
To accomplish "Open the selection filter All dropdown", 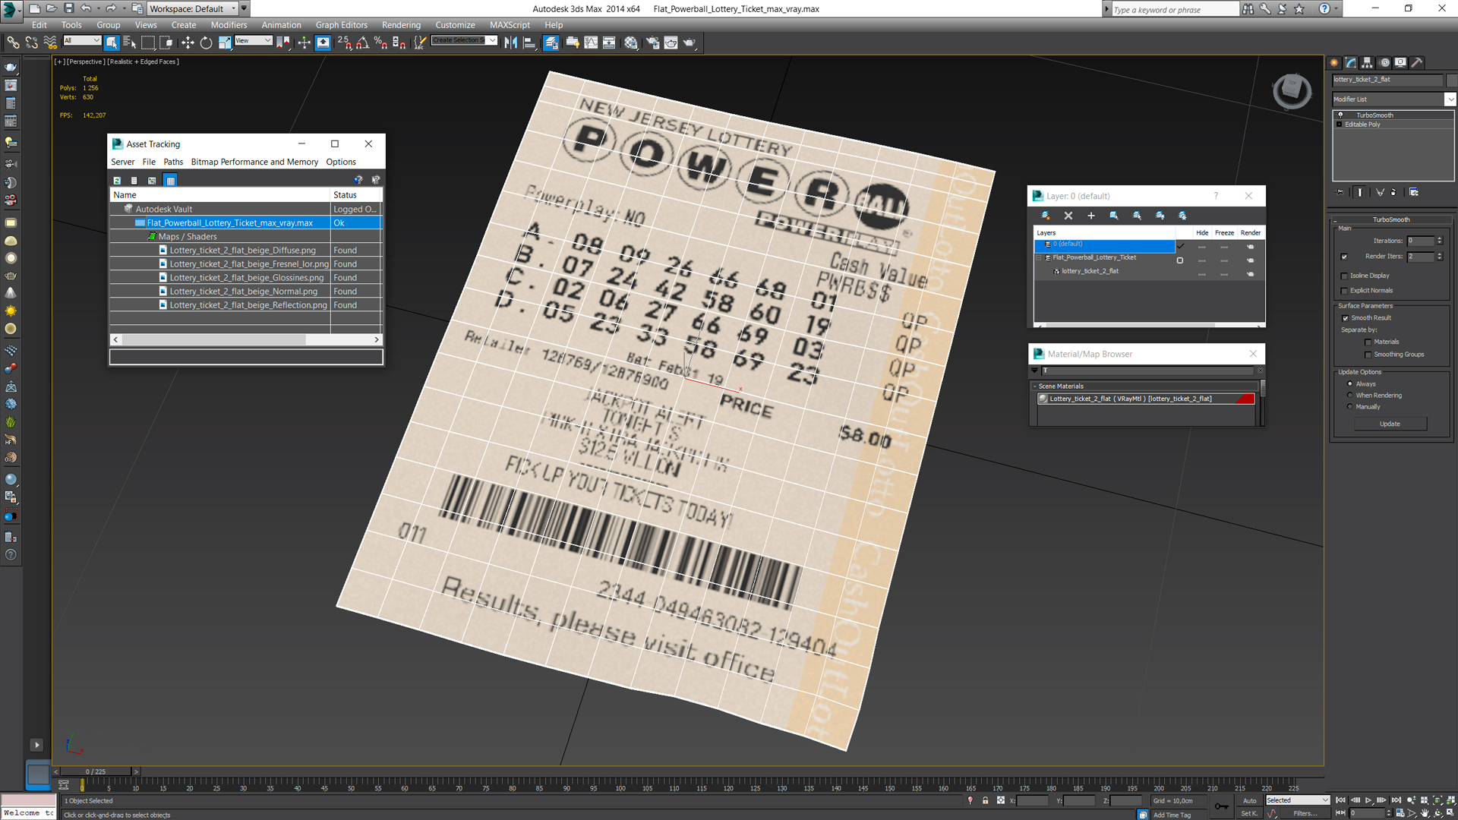I will (x=82, y=40).
